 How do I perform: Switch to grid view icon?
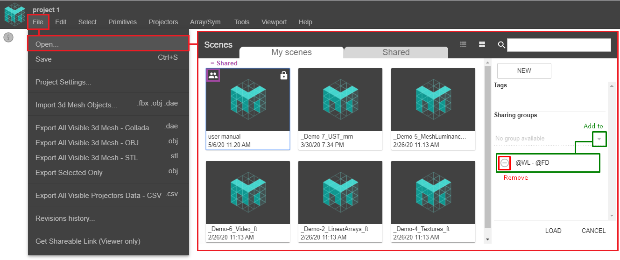482,44
